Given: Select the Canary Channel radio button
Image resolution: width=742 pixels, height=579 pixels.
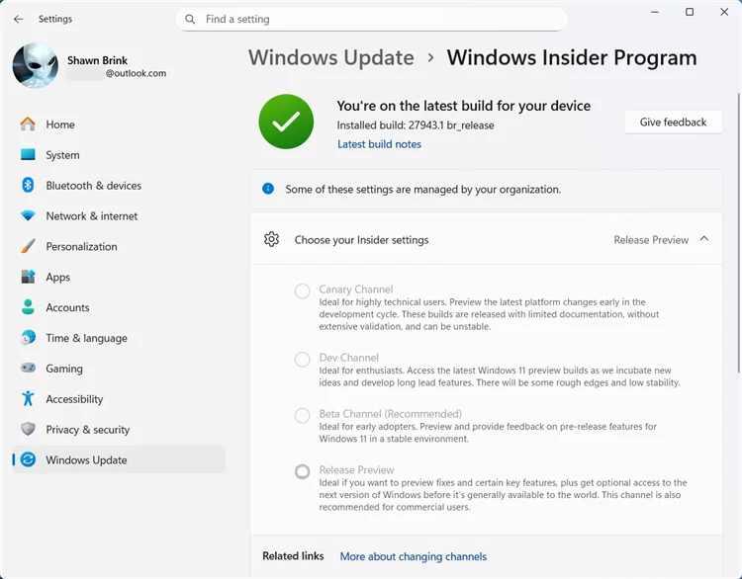Looking at the screenshot, I should coord(303,290).
